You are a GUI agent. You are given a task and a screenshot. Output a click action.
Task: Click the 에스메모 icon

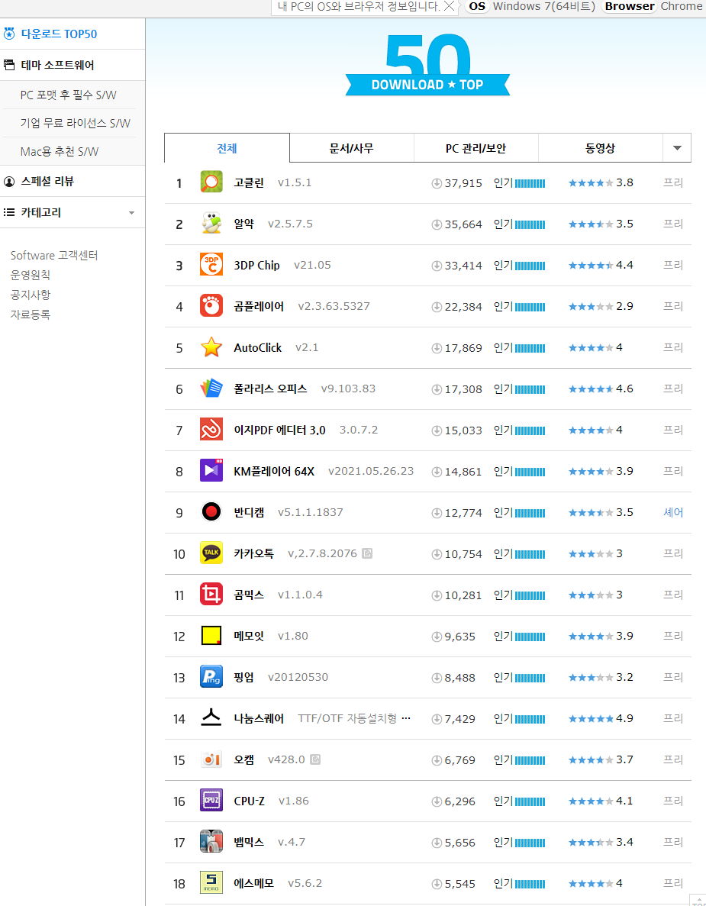pyautogui.click(x=211, y=883)
